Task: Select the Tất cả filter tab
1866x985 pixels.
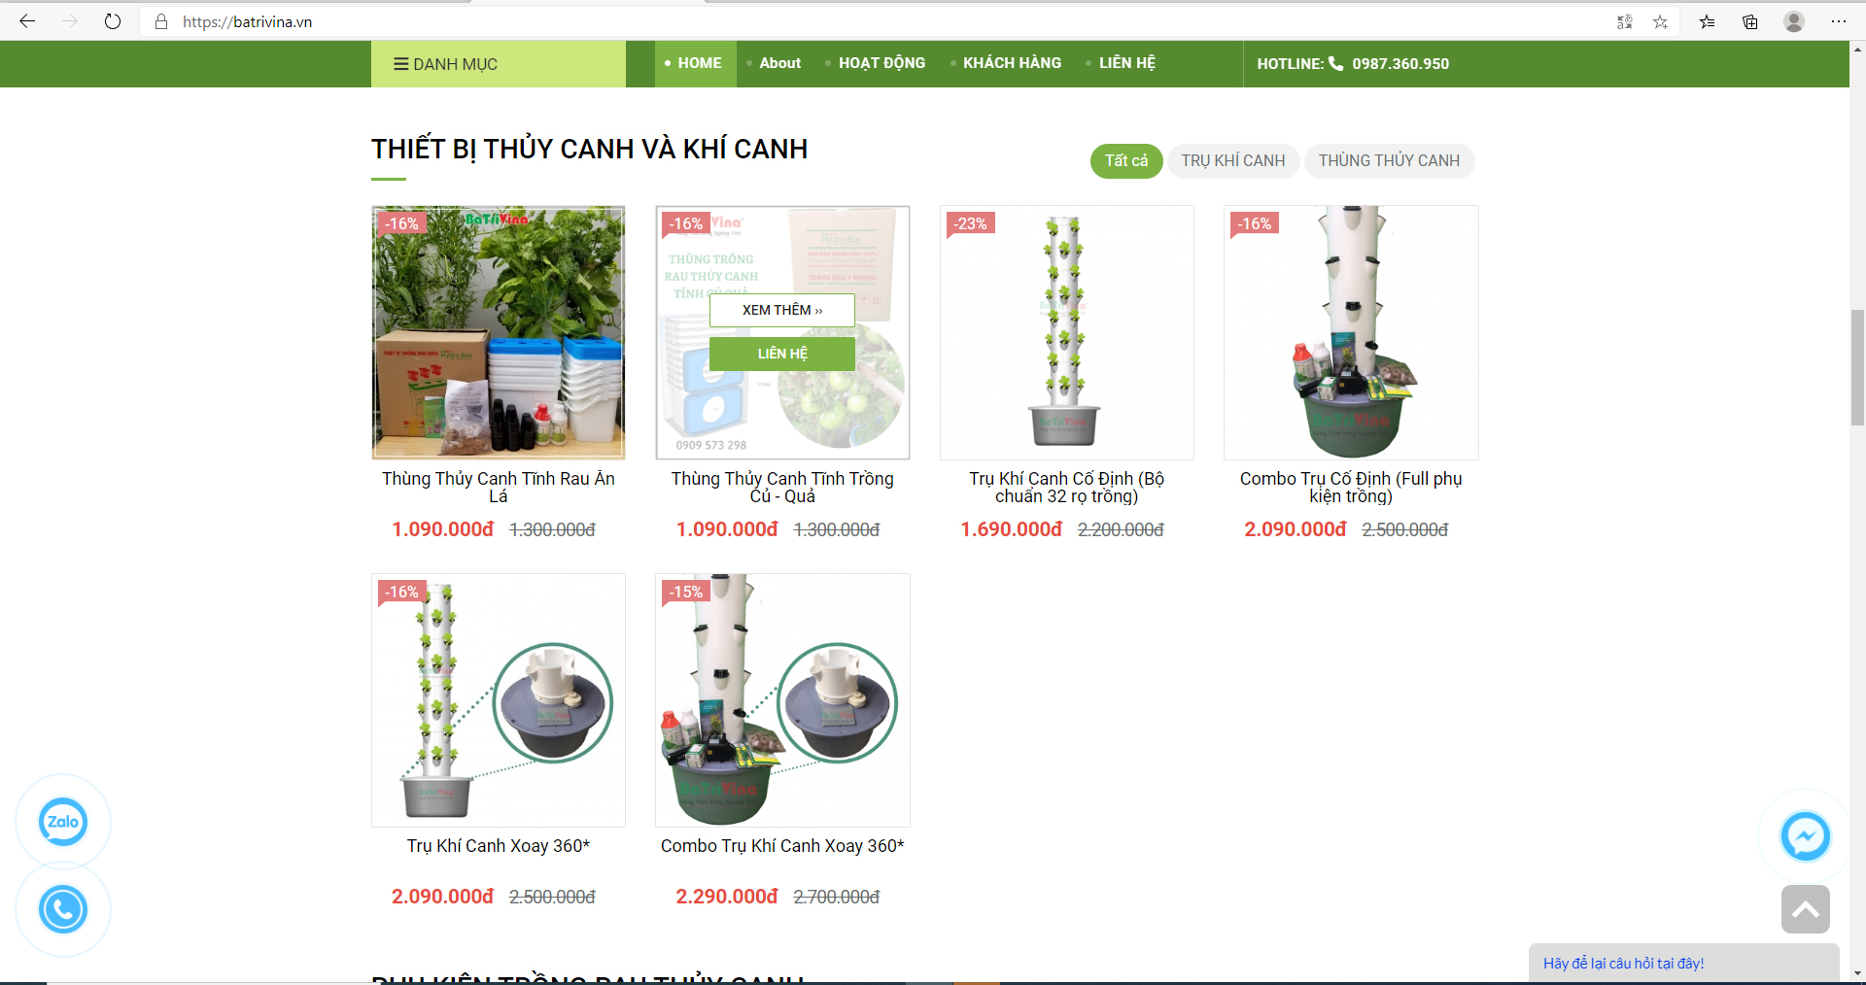Action: [x=1126, y=160]
